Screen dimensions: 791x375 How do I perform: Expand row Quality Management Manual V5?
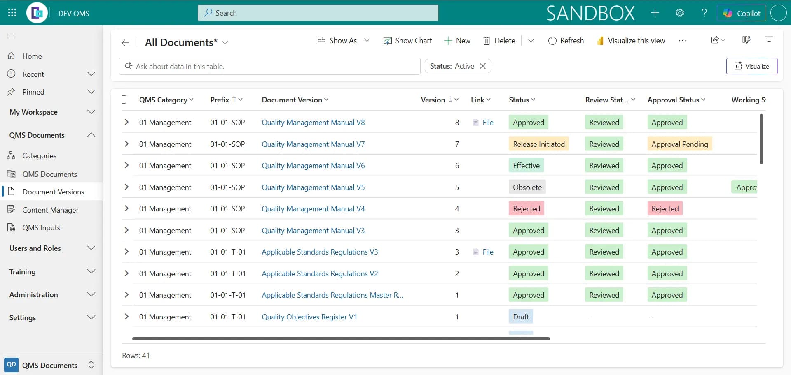pyautogui.click(x=126, y=187)
